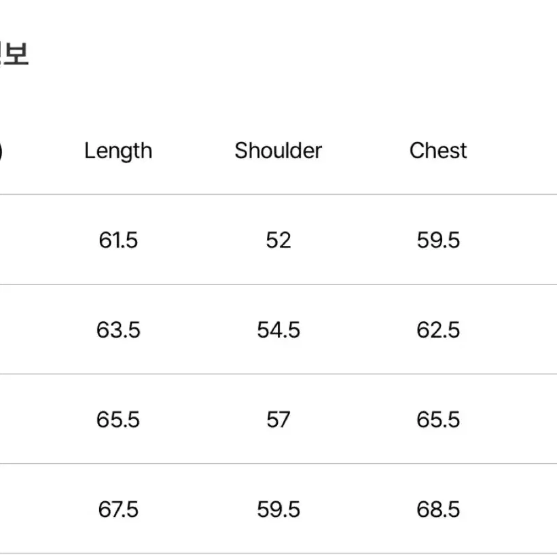Select the 63.5 Length cell
The image size is (557, 557).
[x=118, y=330]
